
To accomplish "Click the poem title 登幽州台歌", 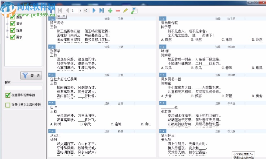I will coord(169,23).
